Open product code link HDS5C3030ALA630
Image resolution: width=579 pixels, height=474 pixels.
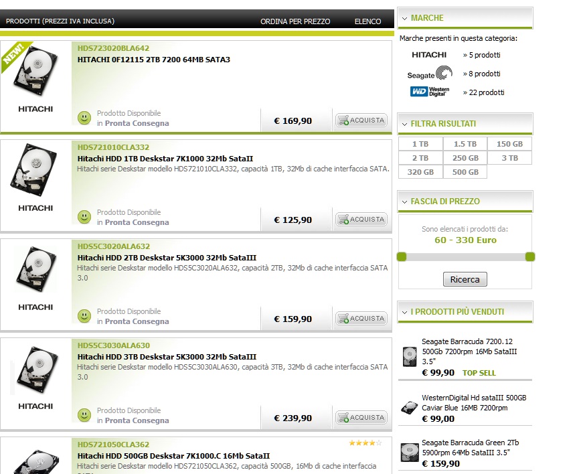[x=114, y=345]
